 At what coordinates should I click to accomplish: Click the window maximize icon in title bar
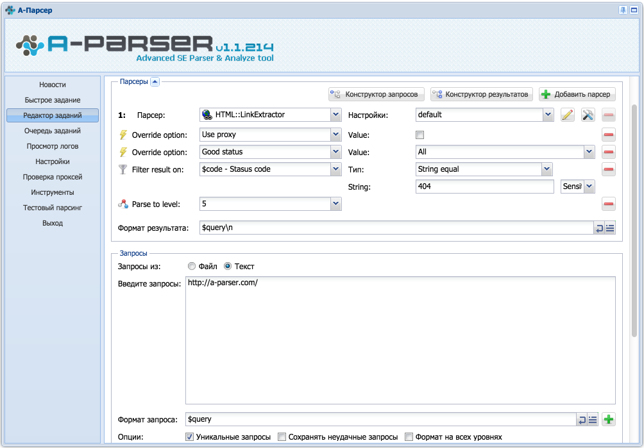[634, 10]
